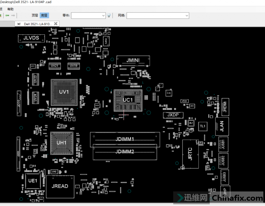Click the back navigation green arrow icon
The width and height of the screenshot is (265, 206).
[x=7, y=15]
